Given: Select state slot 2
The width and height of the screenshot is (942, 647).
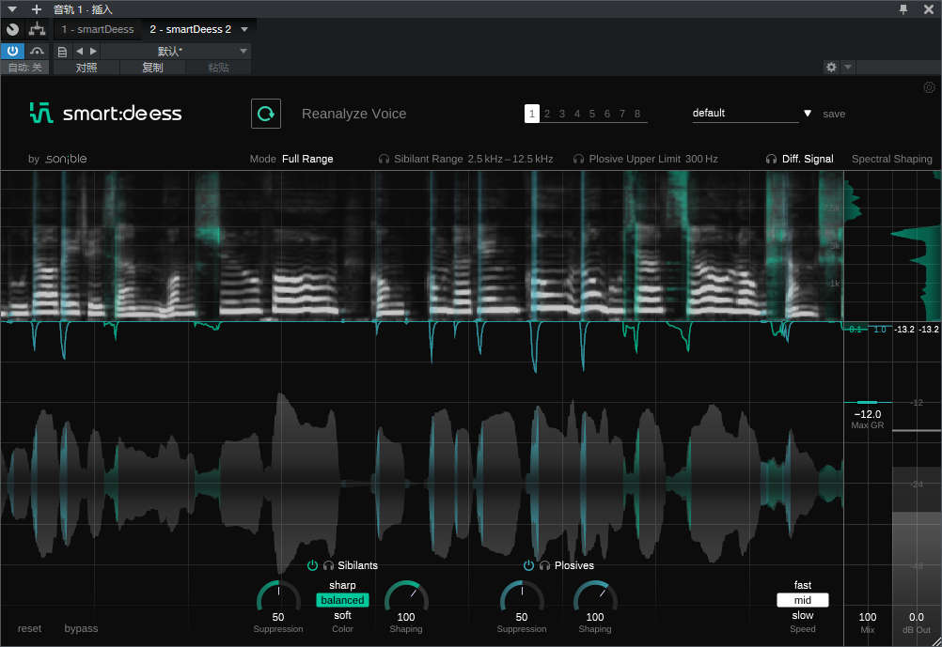Looking at the screenshot, I should (547, 114).
